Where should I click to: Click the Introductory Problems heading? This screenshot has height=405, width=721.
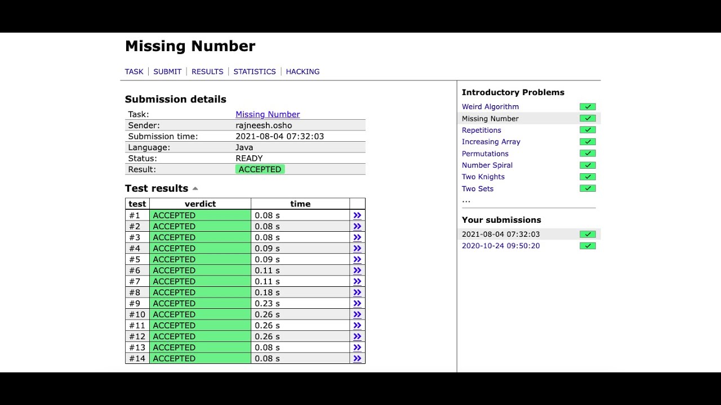tap(513, 92)
